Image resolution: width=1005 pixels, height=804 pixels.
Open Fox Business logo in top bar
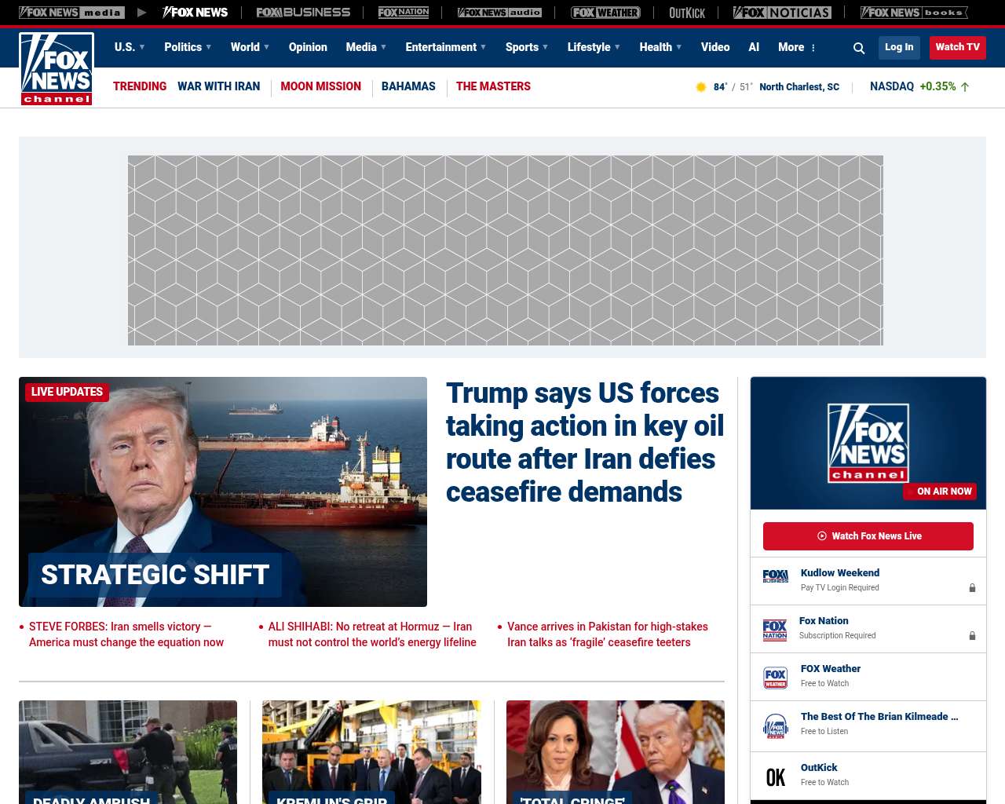[x=303, y=13]
